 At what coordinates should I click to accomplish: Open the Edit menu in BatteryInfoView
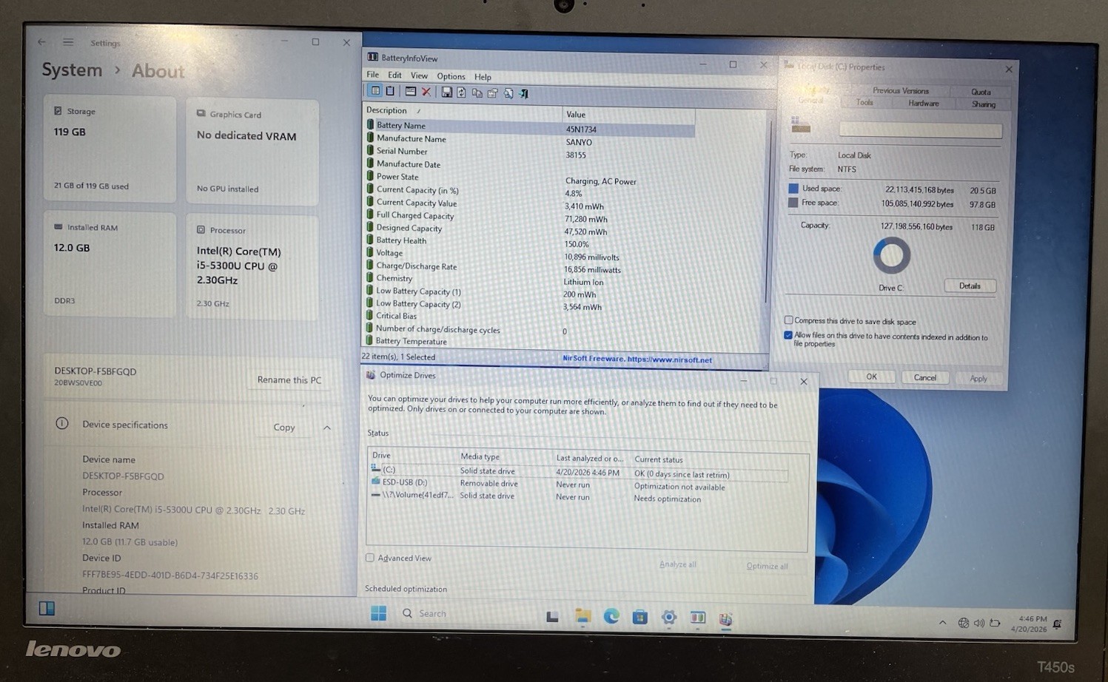[x=394, y=75]
